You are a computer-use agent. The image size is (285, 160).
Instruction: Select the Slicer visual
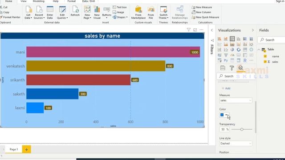220,60
